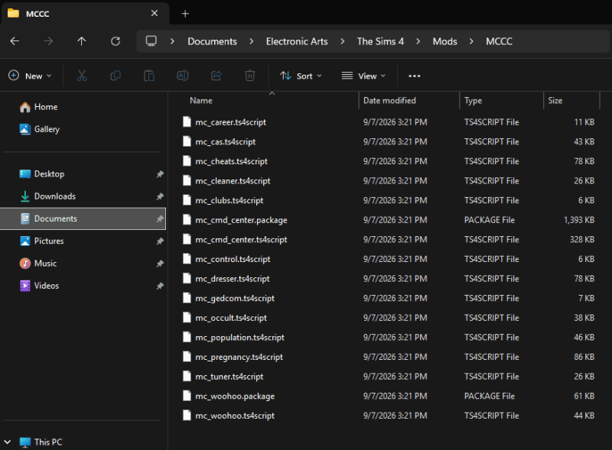Jump to The Sims 4 breadcrumb folder

[380, 41]
